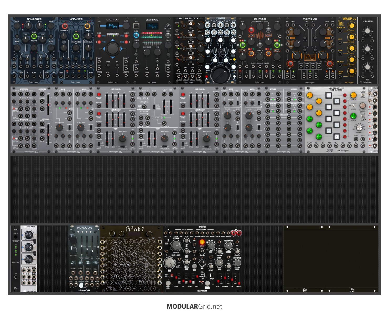Push step 8 button on Mix-Sequencer 1050
This screenshot has height=312, width=389.
337,137
